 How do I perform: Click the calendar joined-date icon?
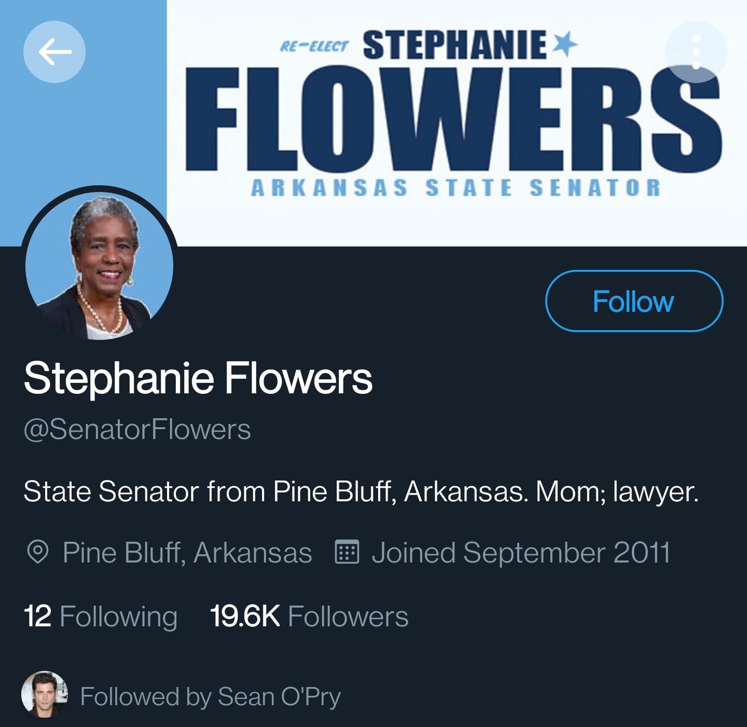[x=347, y=552]
